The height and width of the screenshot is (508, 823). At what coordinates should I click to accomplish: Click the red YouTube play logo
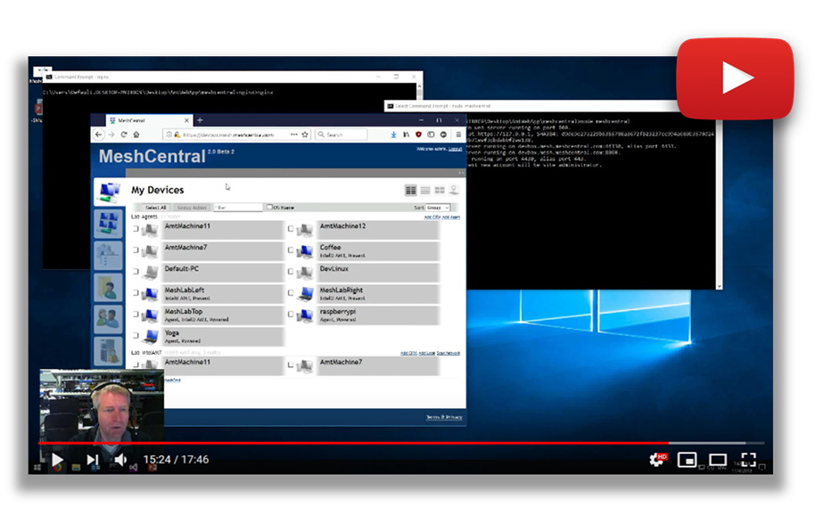tap(735, 78)
